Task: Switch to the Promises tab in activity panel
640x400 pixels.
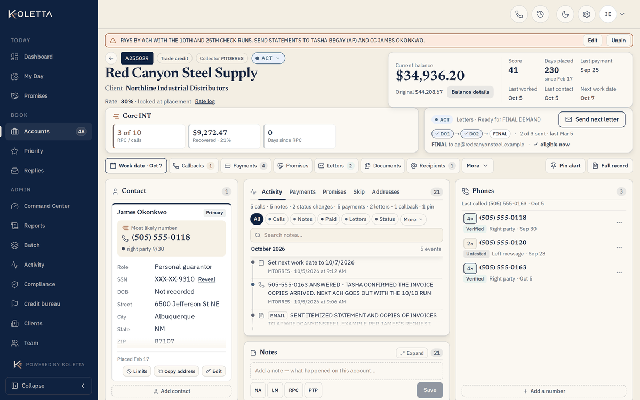Action: coord(334,192)
